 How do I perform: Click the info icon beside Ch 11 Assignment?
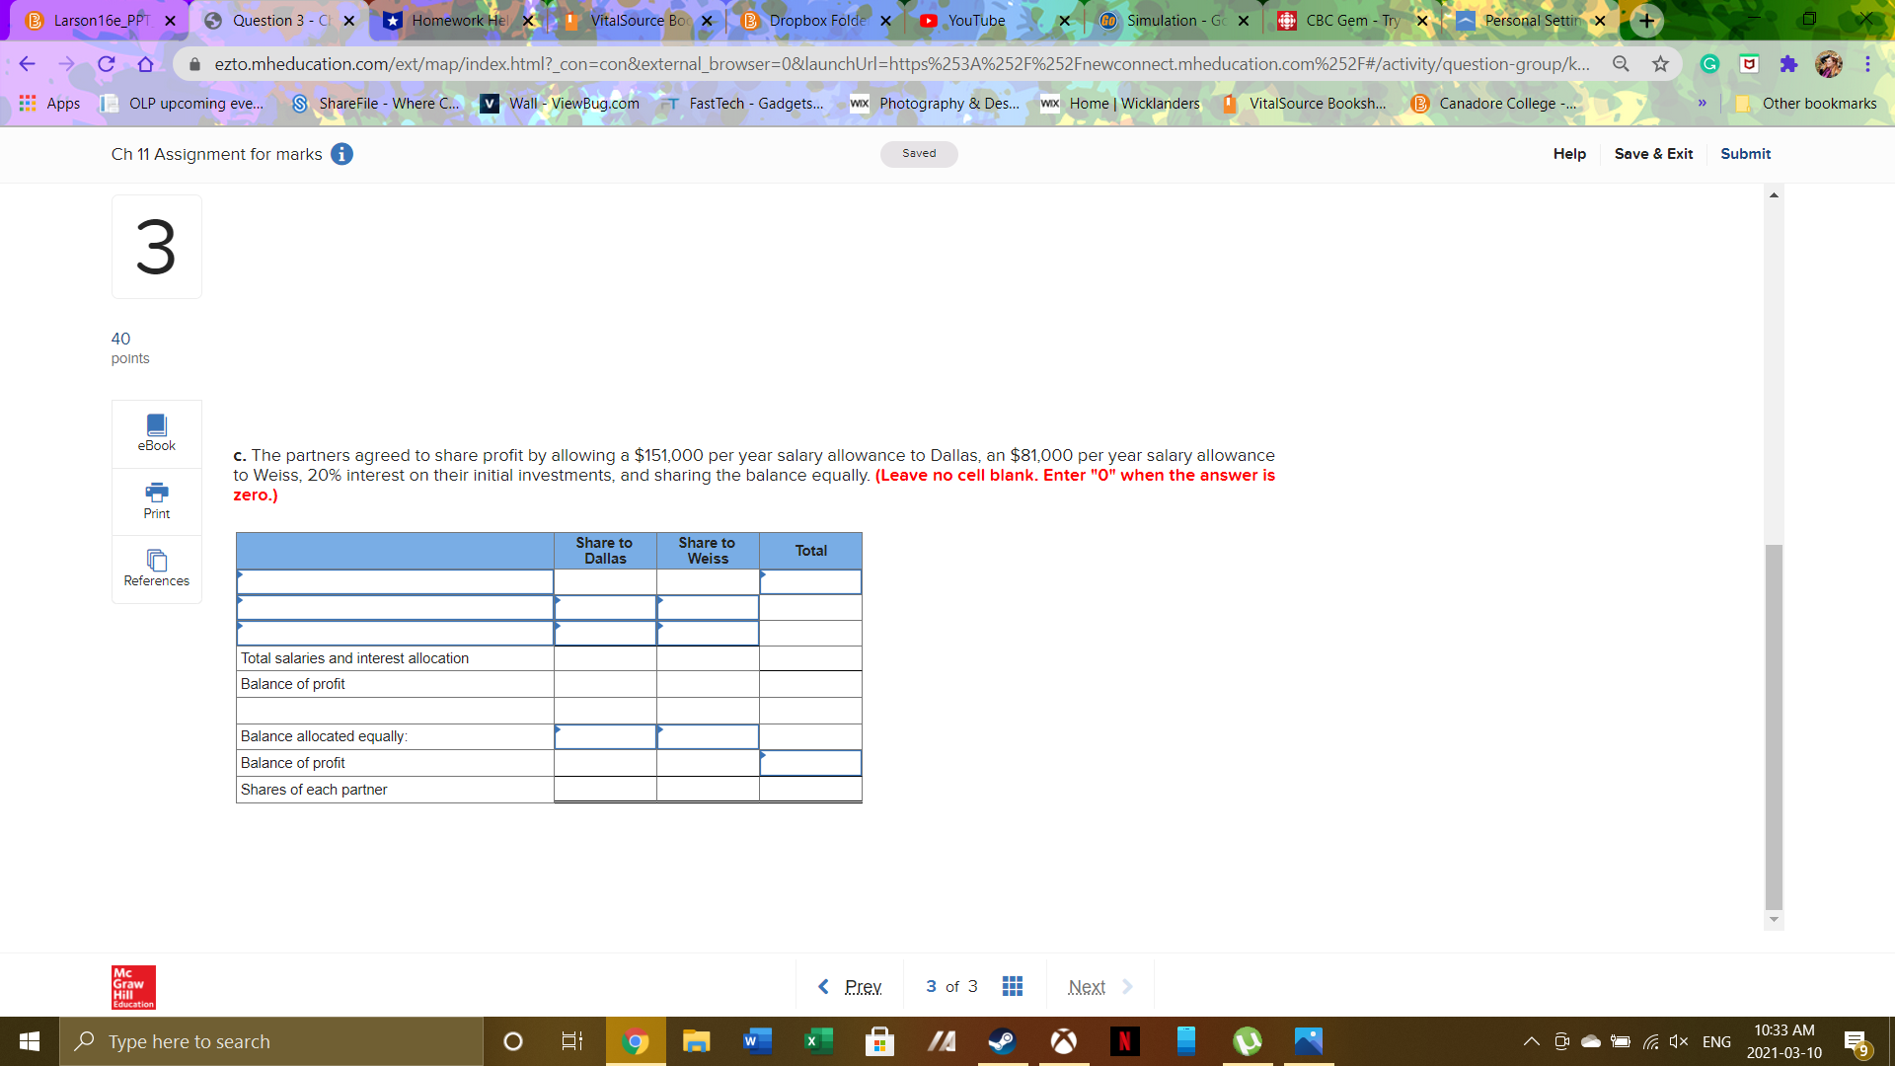point(341,154)
